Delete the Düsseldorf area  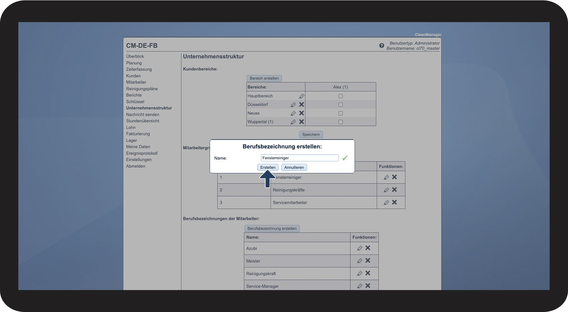[301, 104]
